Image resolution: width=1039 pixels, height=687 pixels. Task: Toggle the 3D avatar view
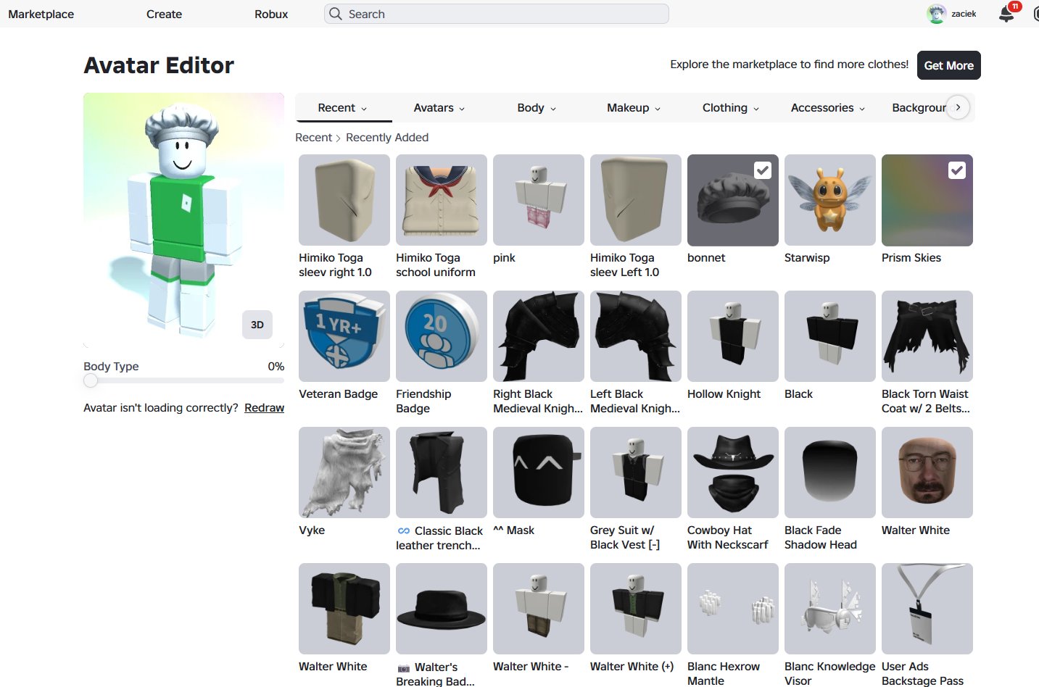pyautogui.click(x=257, y=325)
